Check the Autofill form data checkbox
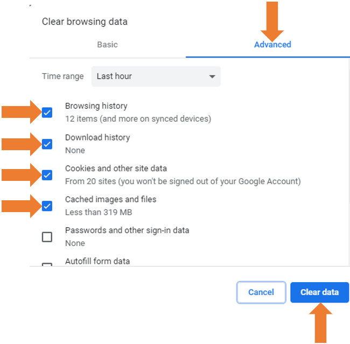Viewport: 350px width, 344px height. click(47, 265)
